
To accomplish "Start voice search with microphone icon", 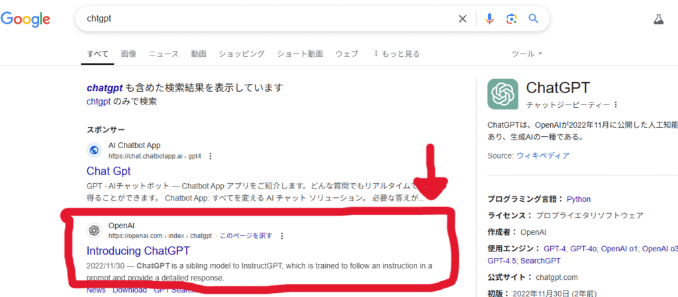I will (x=489, y=19).
